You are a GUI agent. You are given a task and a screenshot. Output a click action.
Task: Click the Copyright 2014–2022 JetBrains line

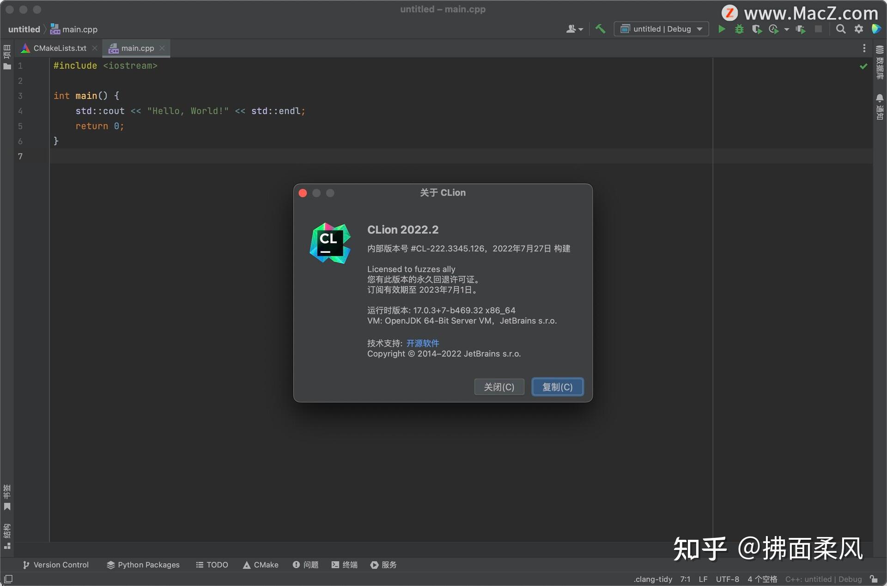[x=444, y=354]
